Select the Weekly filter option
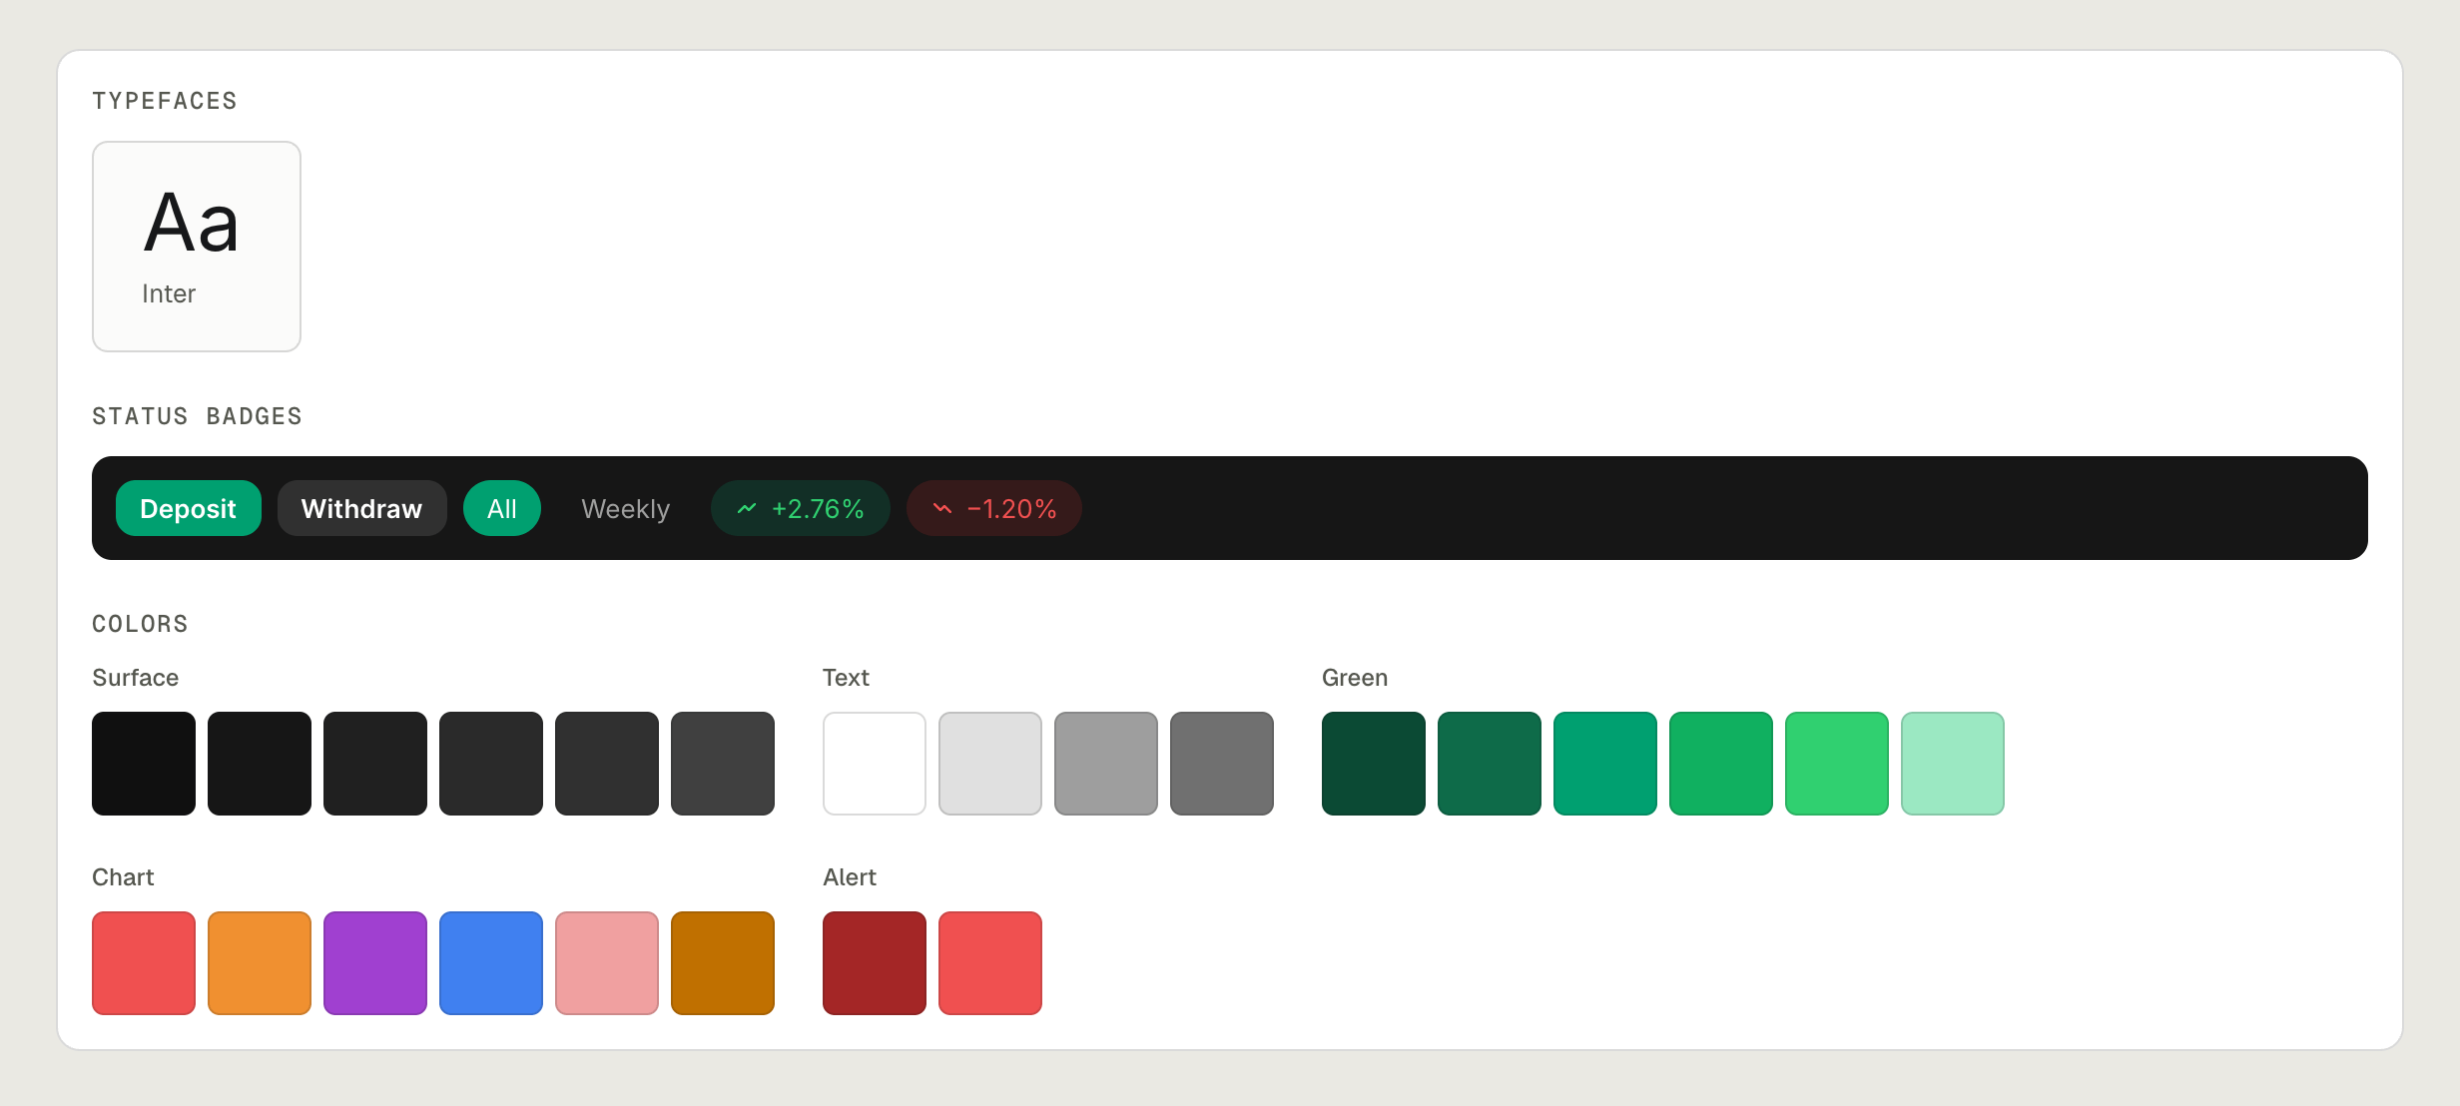The height and width of the screenshot is (1106, 2460). point(625,508)
